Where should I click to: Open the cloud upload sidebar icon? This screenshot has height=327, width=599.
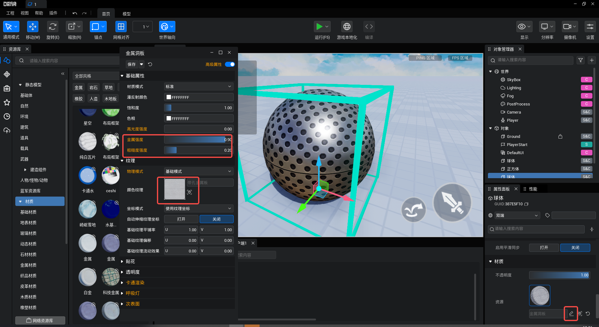pos(7,130)
